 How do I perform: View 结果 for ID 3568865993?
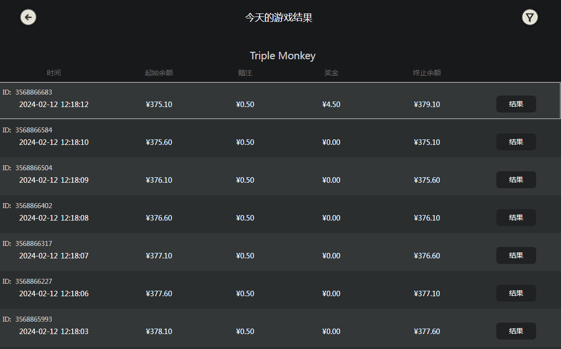pyautogui.click(x=516, y=331)
